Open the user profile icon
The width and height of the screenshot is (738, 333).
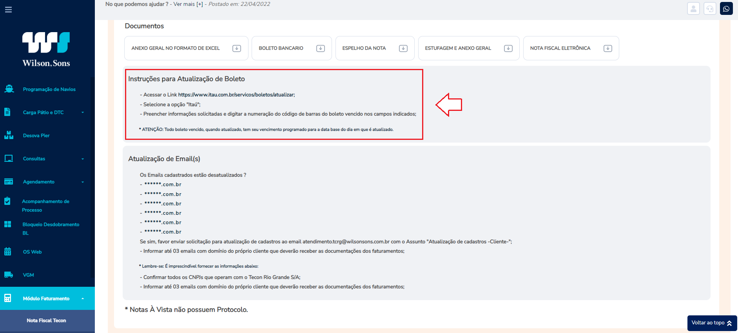693,9
